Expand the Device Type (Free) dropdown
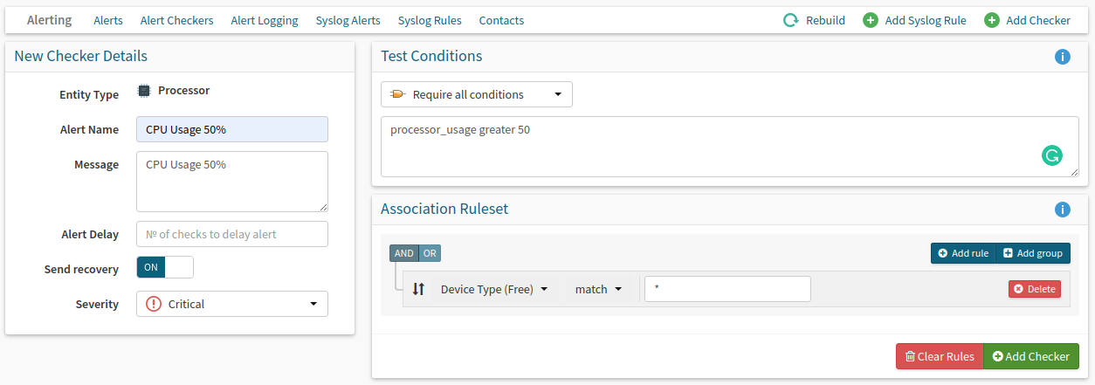This screenshot has width=1095, height=385. click(494, 289)
